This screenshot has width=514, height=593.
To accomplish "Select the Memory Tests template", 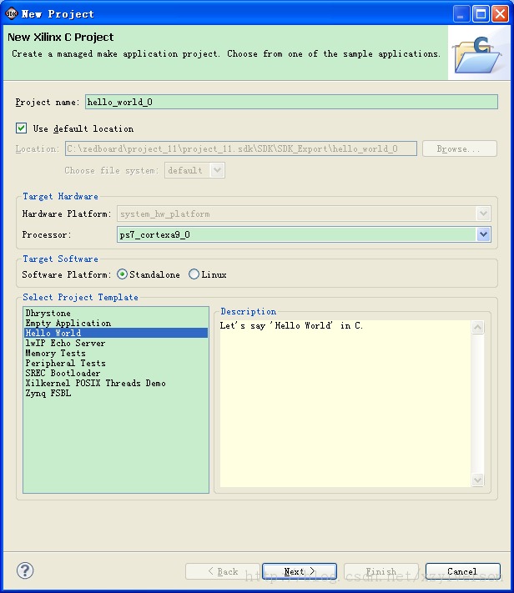I will pos(115,353).
